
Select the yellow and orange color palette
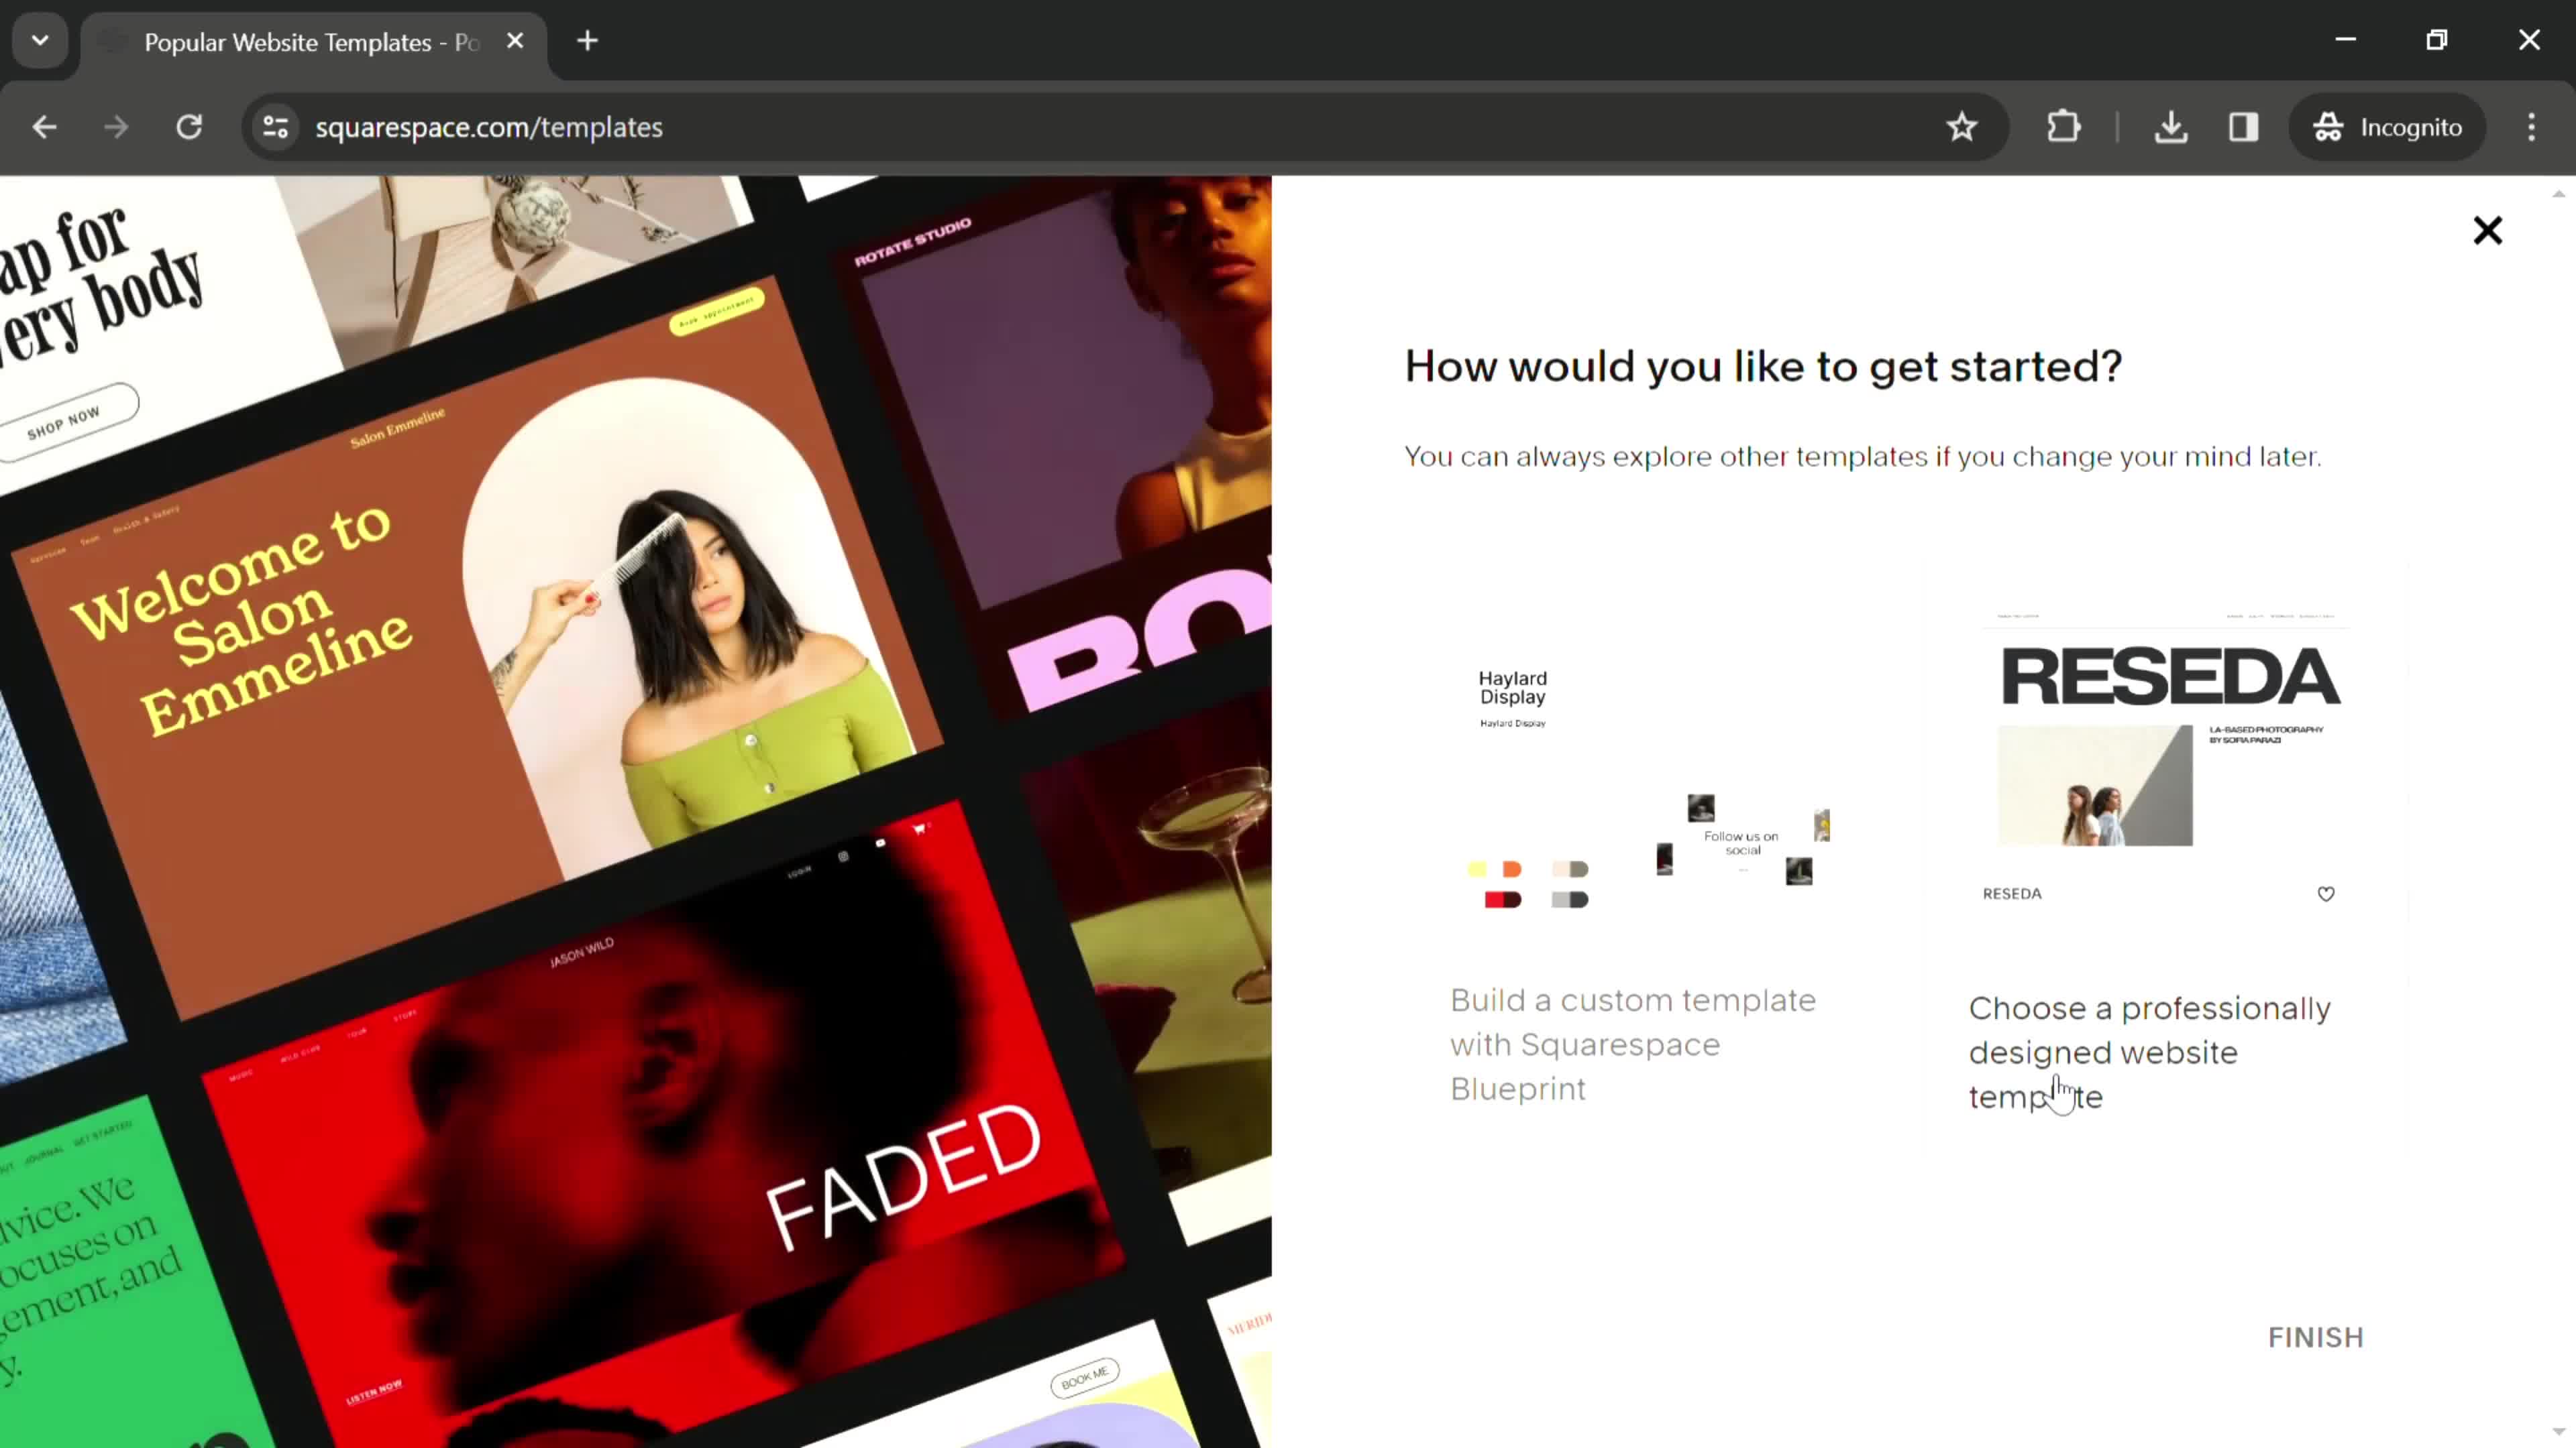coord(1494,868)
